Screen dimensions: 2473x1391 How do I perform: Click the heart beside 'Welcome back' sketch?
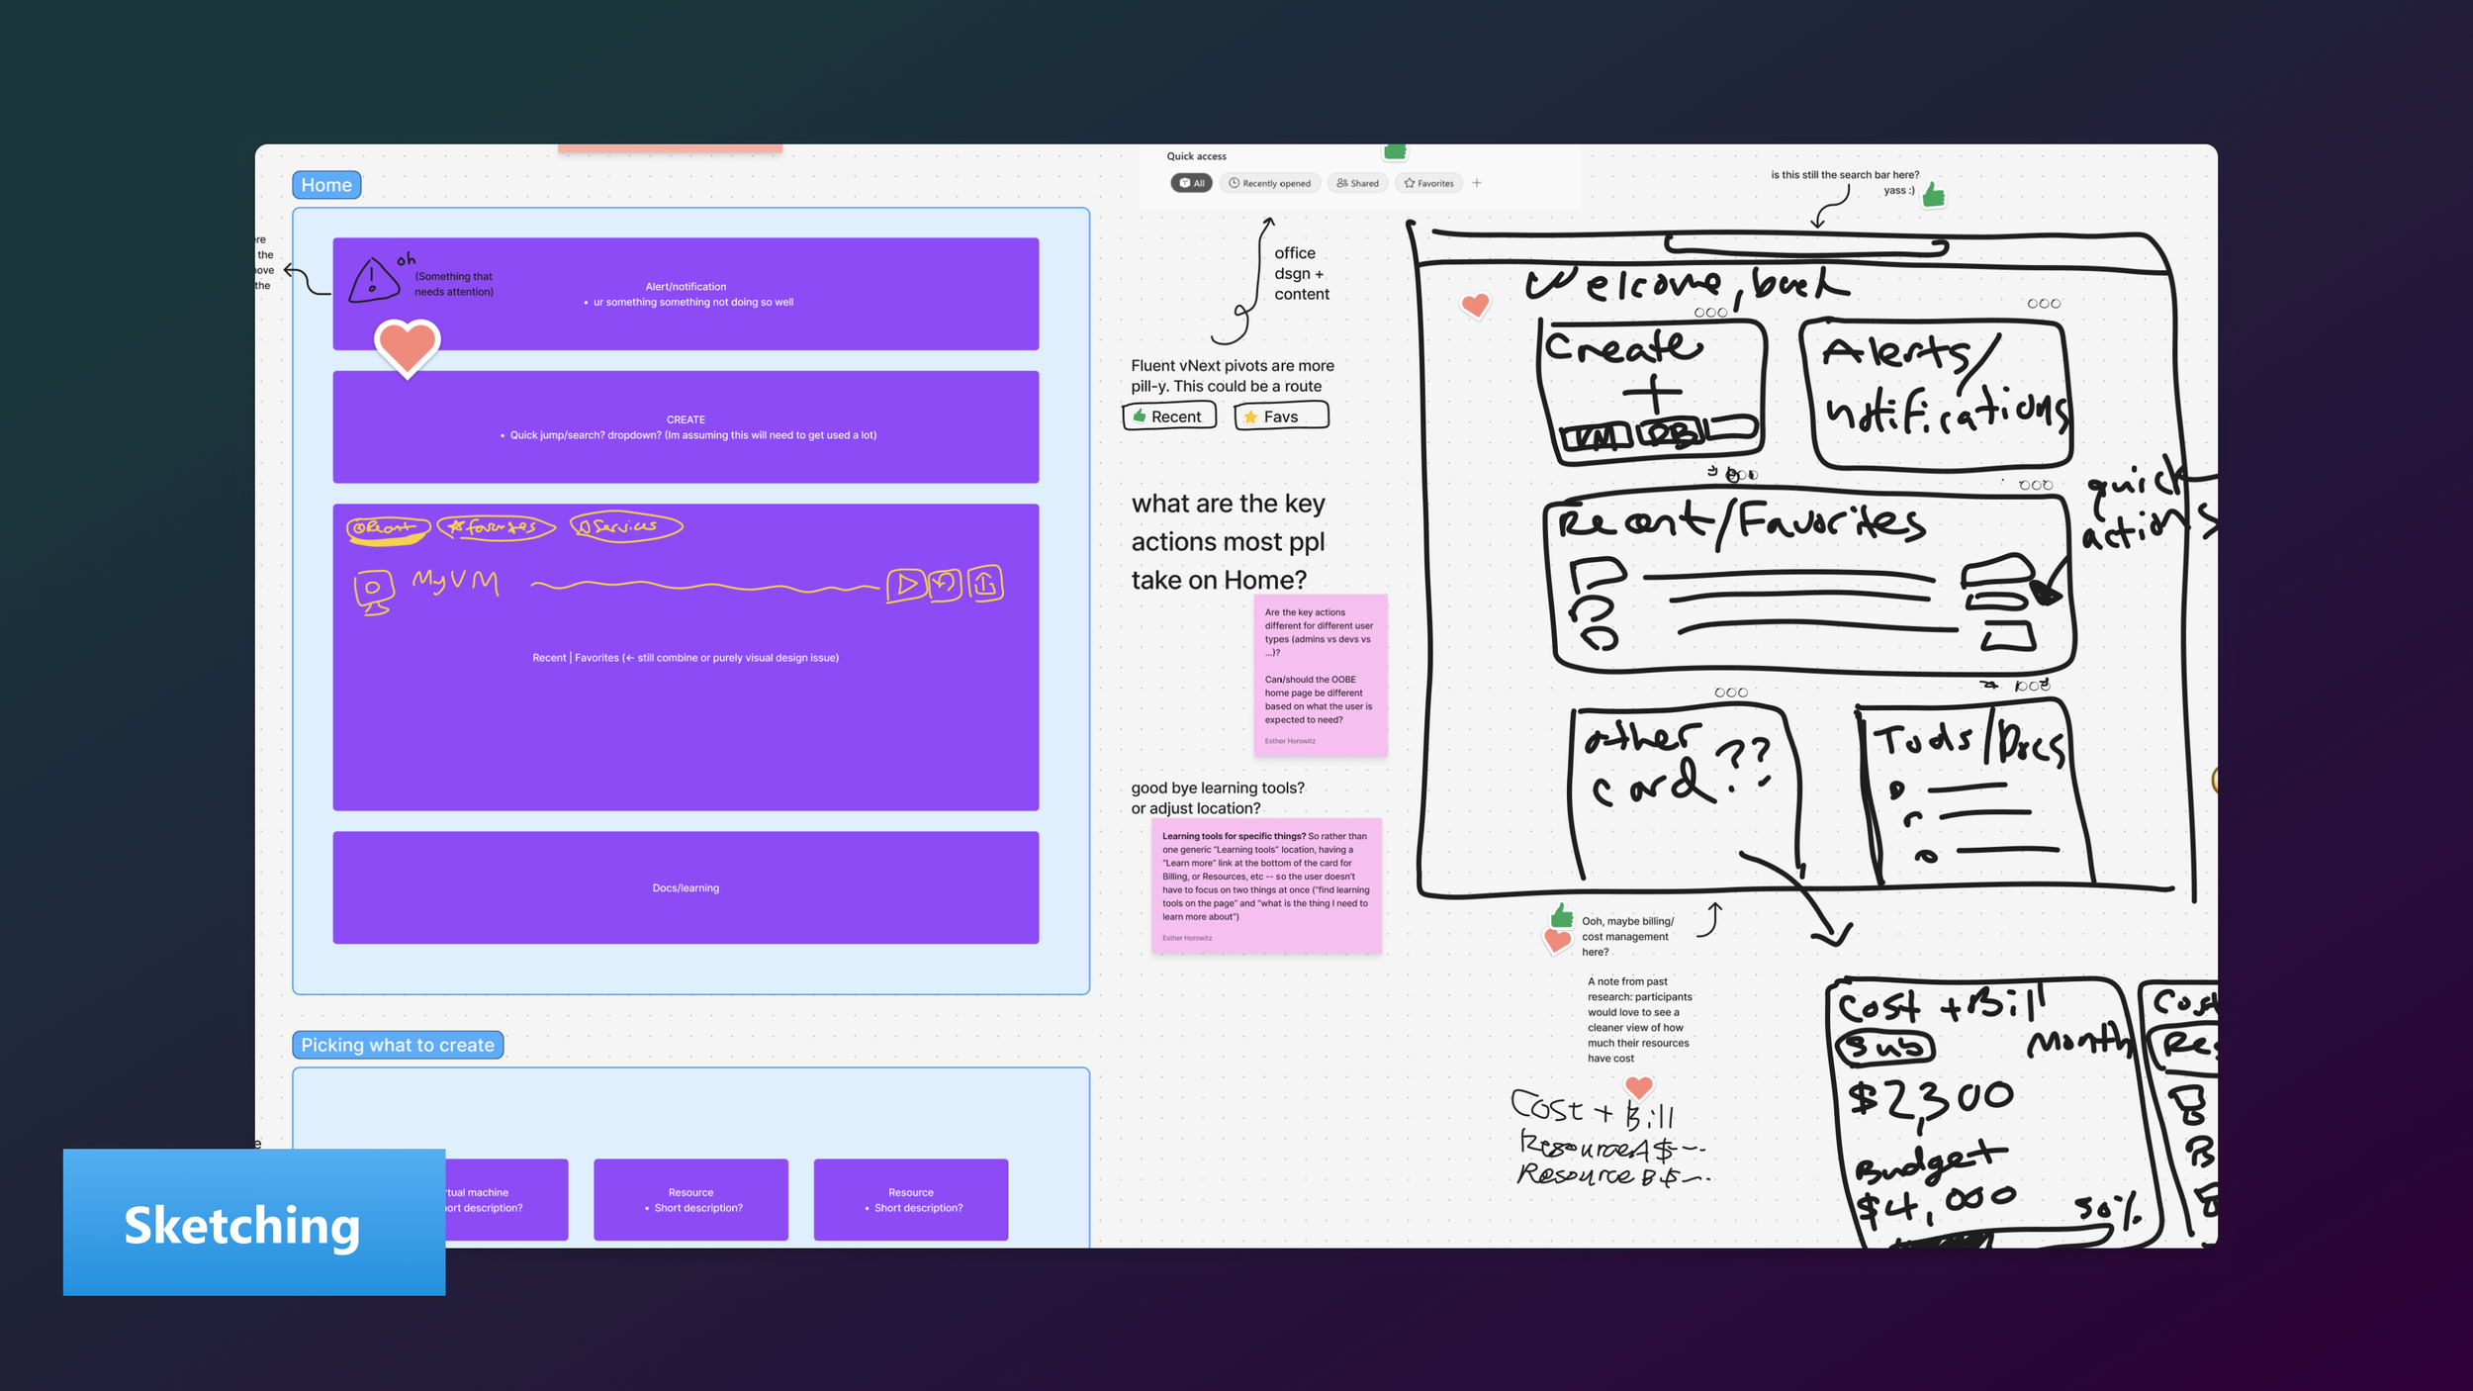point(1474,306)
